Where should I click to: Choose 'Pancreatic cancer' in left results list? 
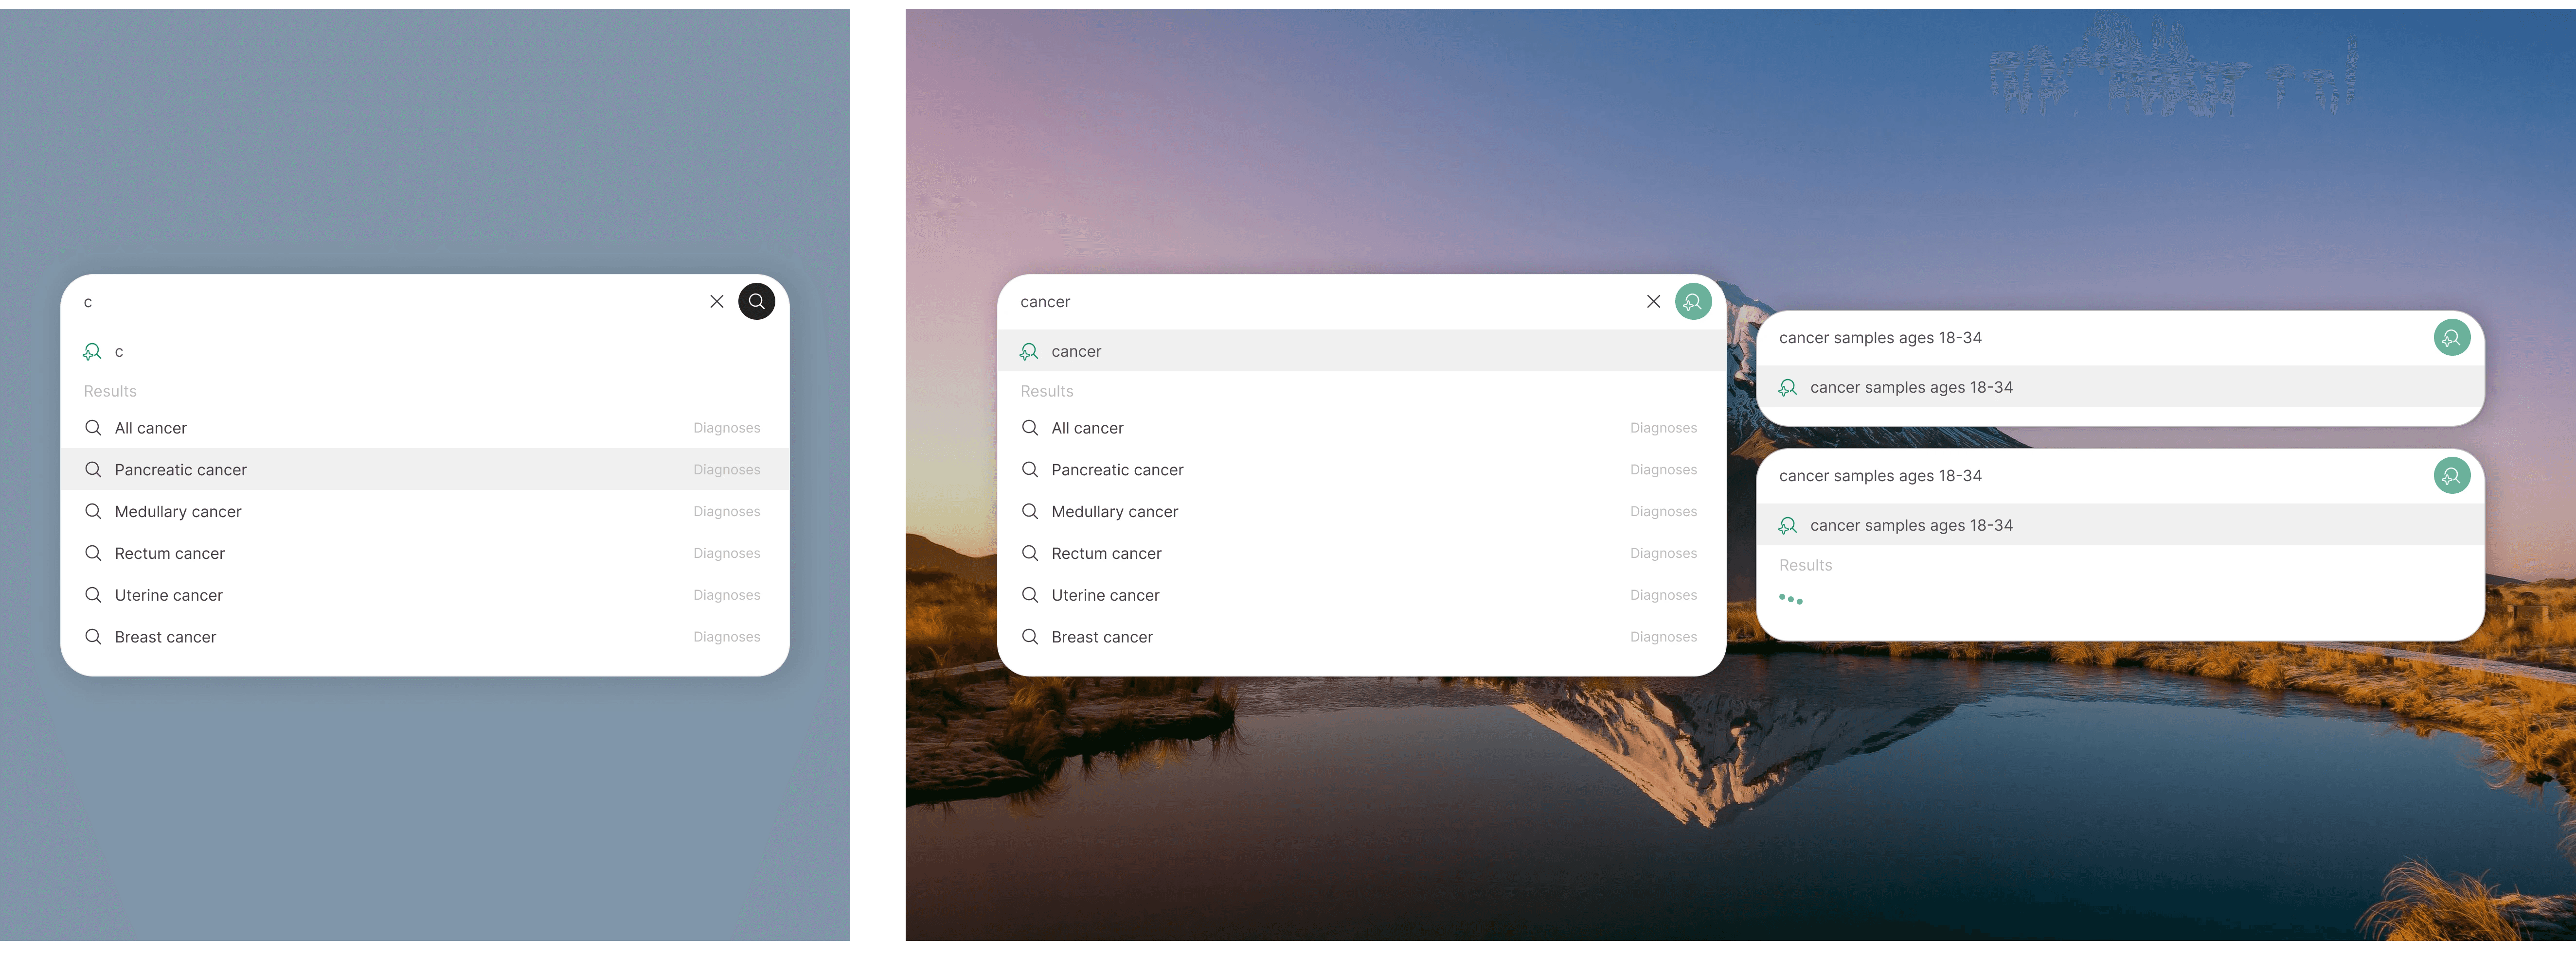coord(180,469)
